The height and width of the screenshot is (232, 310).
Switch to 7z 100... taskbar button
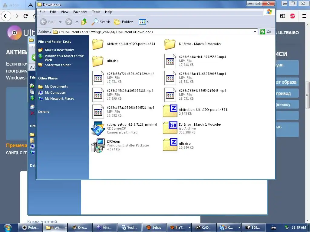(253, 227)
